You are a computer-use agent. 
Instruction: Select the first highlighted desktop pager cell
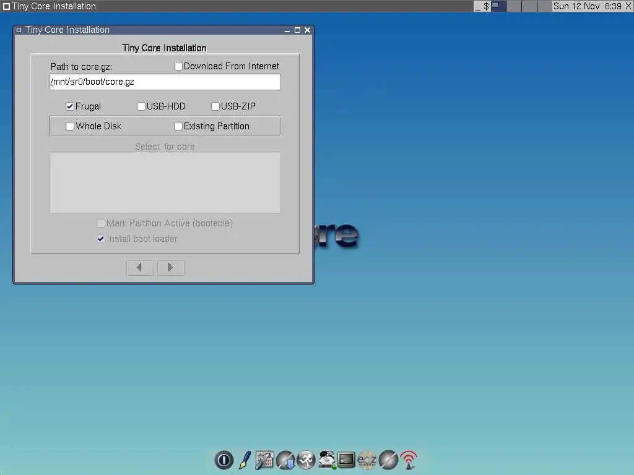tap(498, 6)
